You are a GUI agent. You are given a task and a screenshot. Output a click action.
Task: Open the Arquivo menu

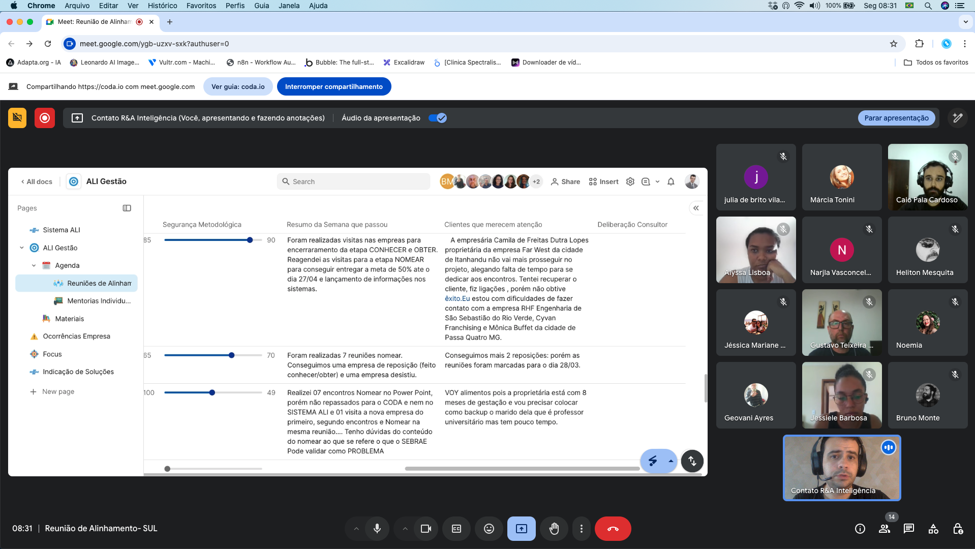click(x=77, y=6)
